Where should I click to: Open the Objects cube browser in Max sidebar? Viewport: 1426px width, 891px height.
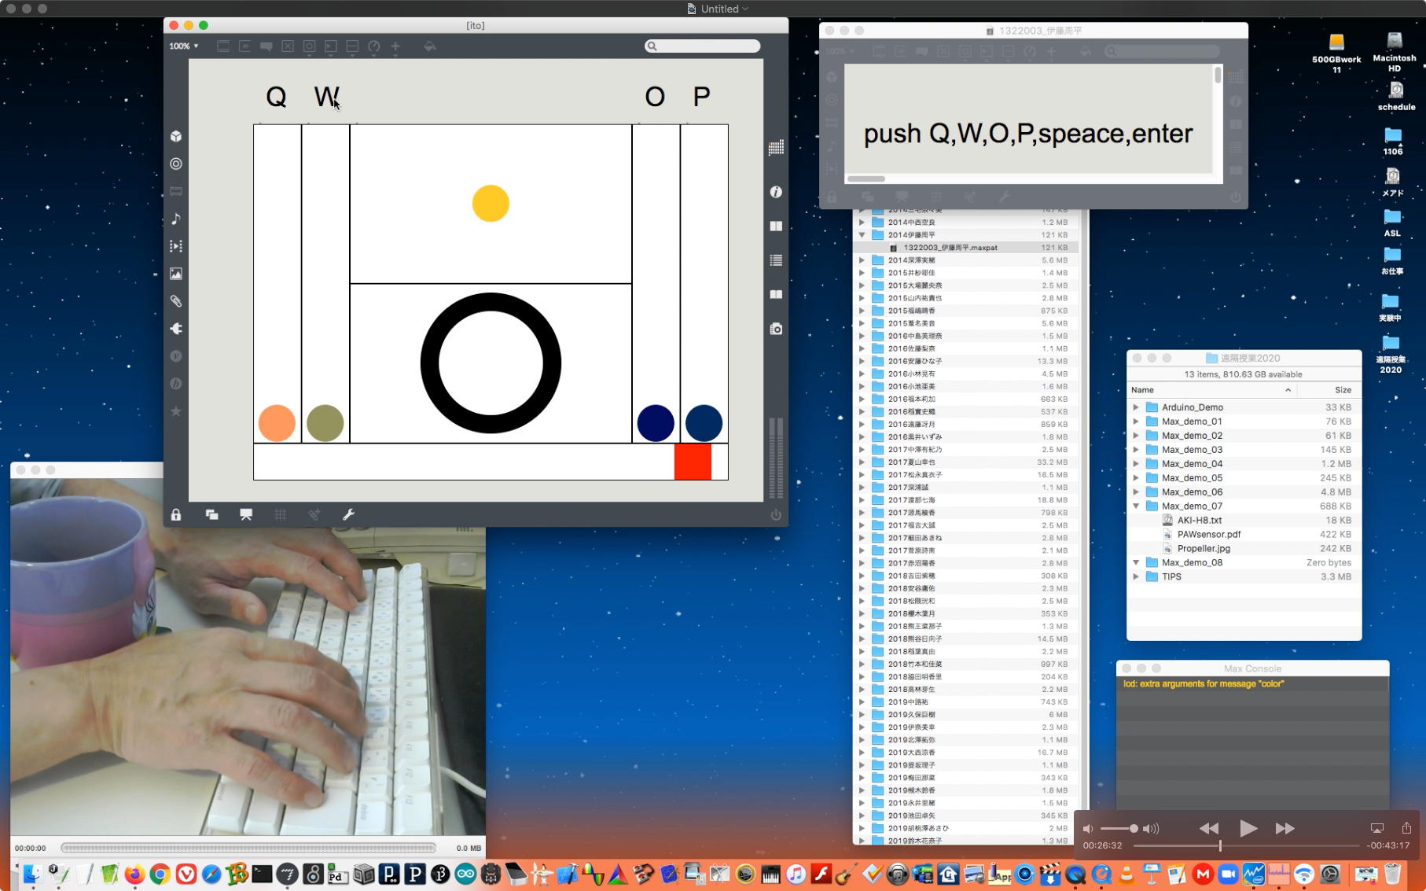(x=176, y=136)
